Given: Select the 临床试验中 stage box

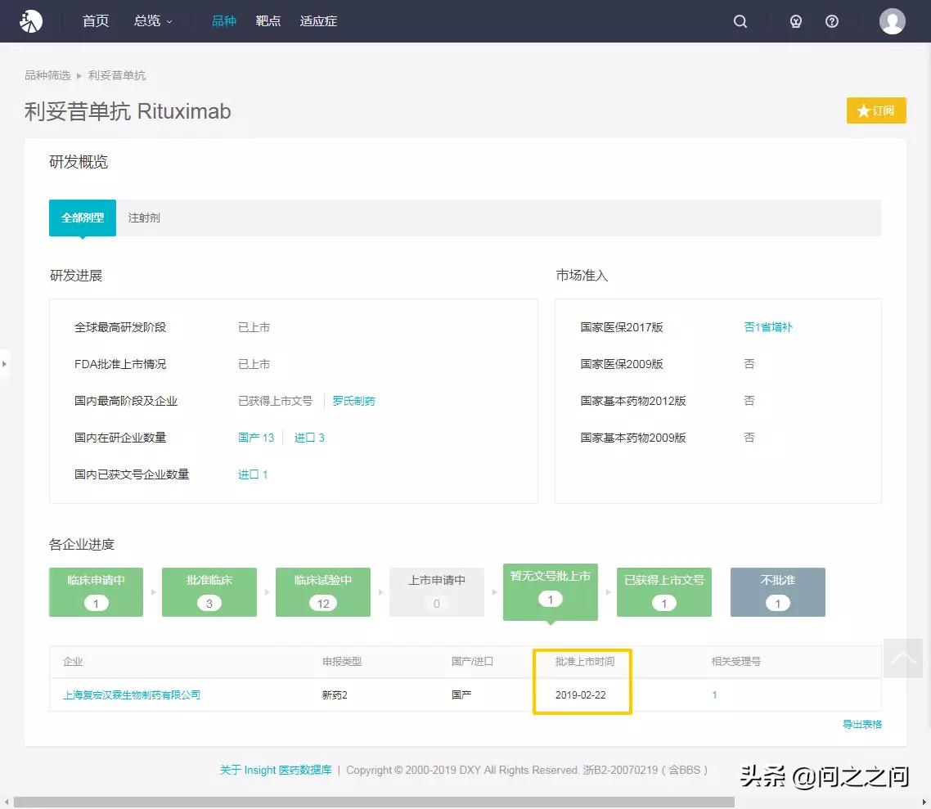Looking at the screenshot, I should [x=323, y=591].
